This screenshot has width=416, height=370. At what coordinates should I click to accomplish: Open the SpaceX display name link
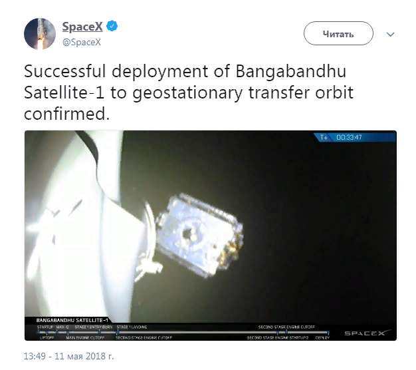(x=82, y=27)
